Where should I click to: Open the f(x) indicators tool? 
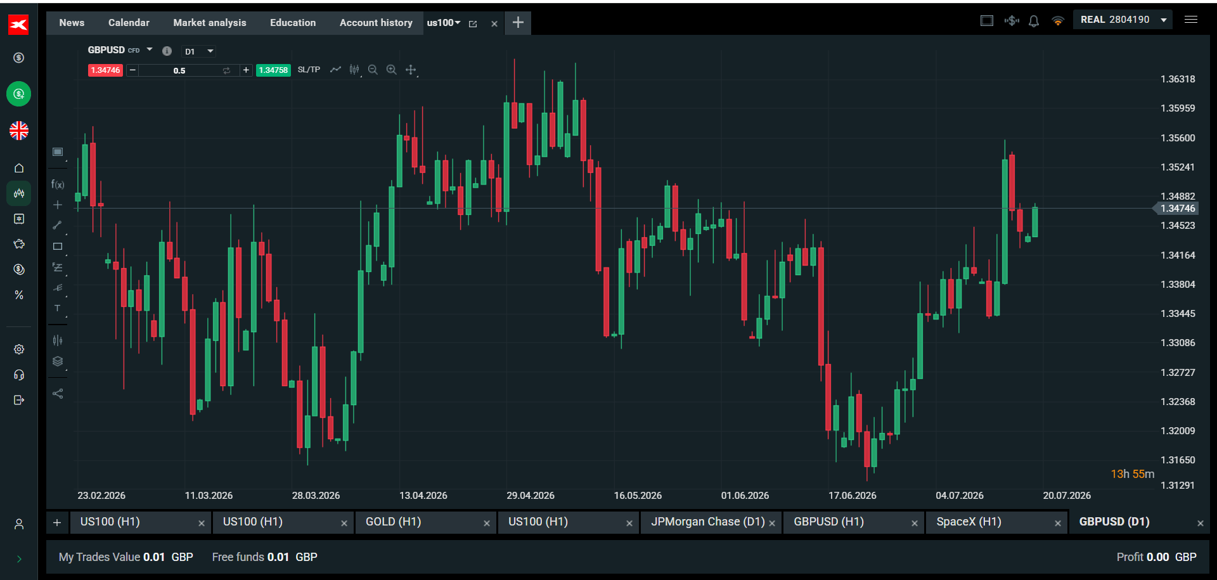[58, 184]
